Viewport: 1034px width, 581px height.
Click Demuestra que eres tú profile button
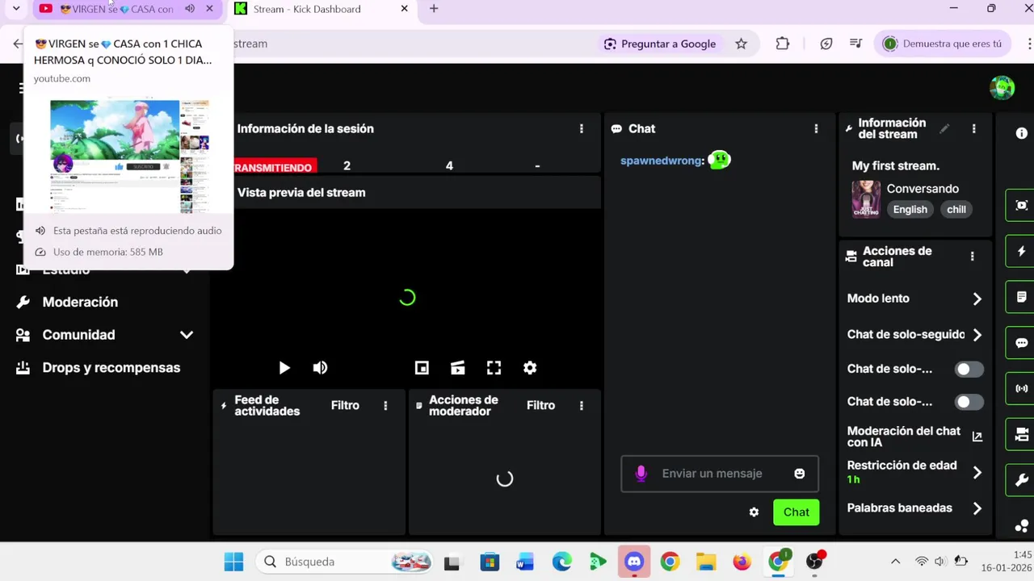pos(942,44)
